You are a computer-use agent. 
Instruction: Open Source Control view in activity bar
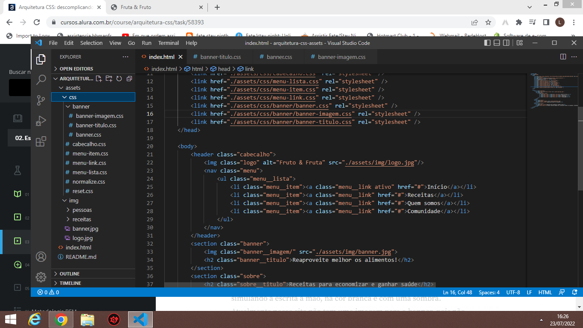[x=41, y=100]
